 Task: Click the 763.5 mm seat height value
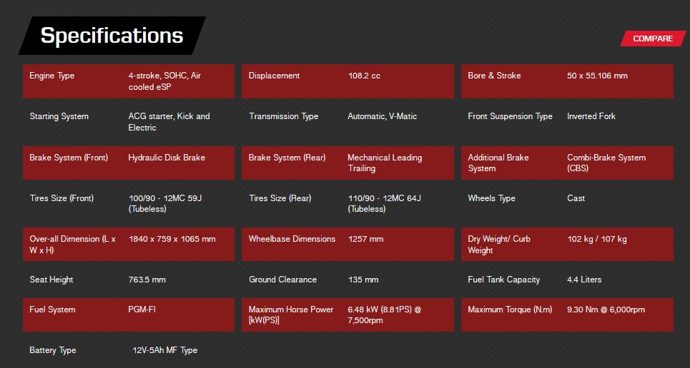(147, 280)
